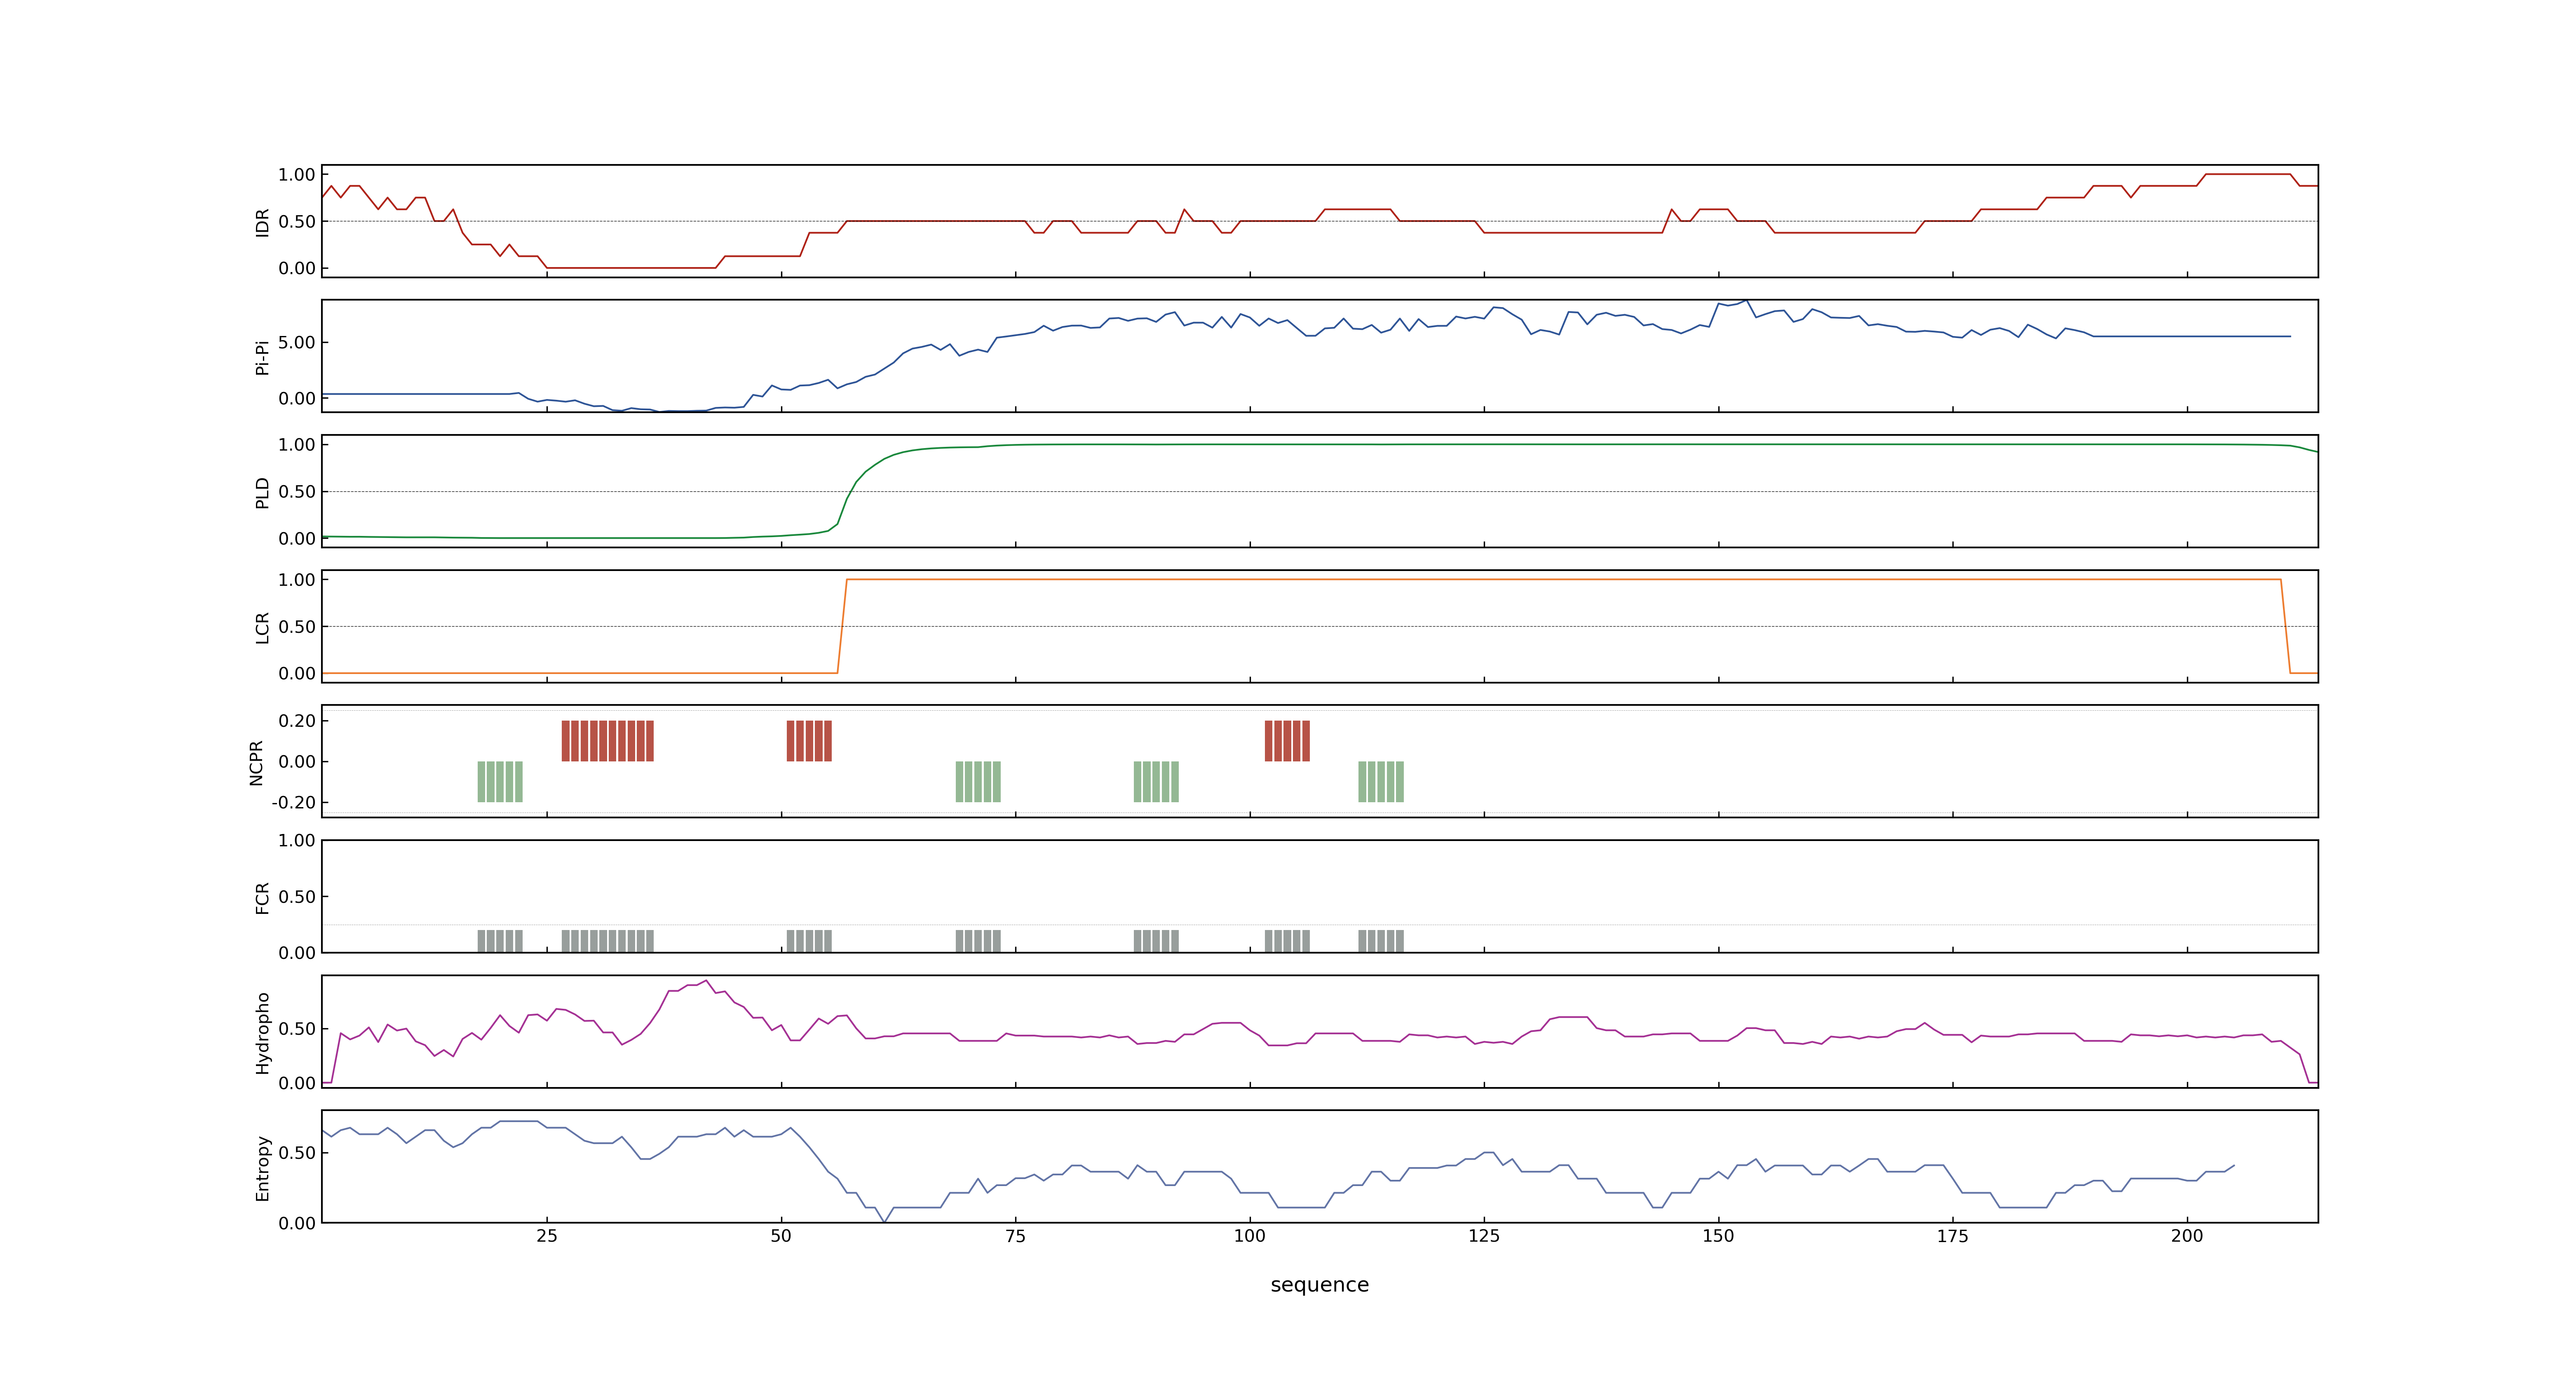This screenshot has width=2576, height=1374.
Task: Click the 1.00 tick of the IDR panel
Action: pos(297,175)
